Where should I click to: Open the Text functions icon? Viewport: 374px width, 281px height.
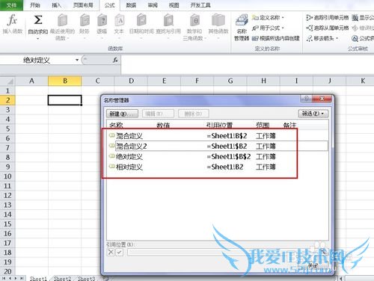coord(119,20)
